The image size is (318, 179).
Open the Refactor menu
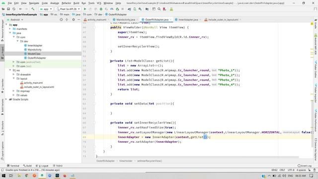pyautogui.click(x=66, y=3)
